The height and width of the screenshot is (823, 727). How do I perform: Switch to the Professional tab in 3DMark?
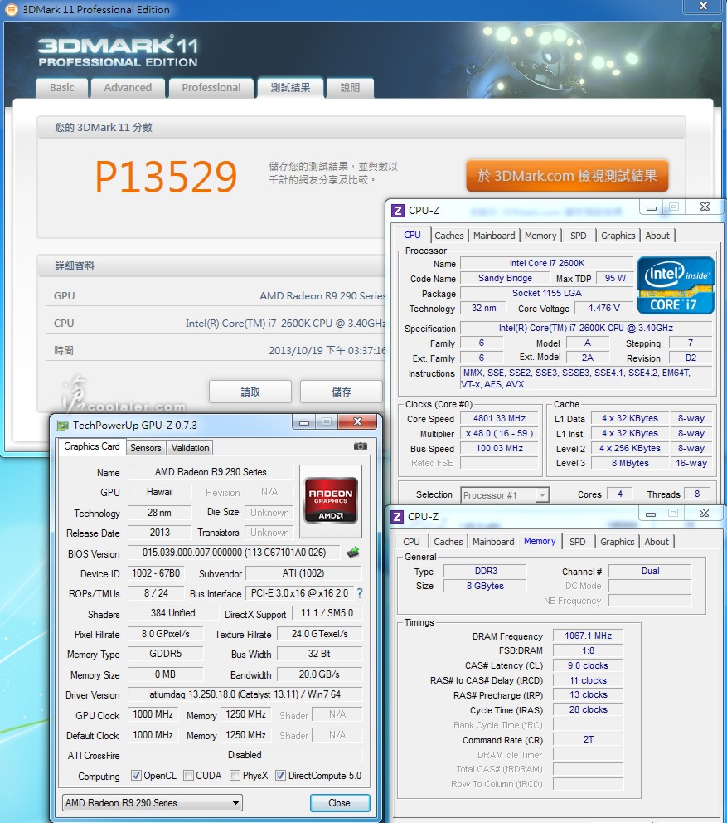pyautogui.click(x=211, y=88)
